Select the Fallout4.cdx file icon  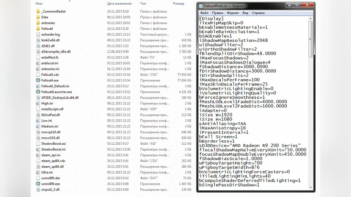[x=38, y=74]
